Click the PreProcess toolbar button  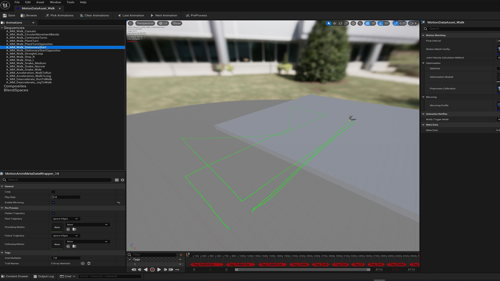coord(196,16)
